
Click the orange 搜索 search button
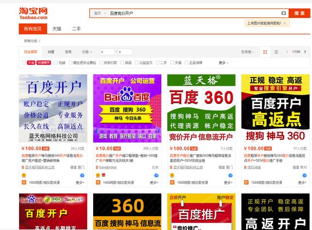(x=299, y=13)
